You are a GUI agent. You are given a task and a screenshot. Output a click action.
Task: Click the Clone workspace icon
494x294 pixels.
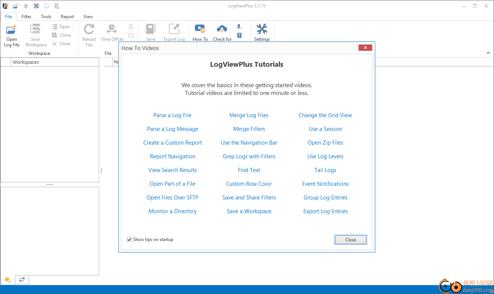pyautogui.click(x=55, y=35)
